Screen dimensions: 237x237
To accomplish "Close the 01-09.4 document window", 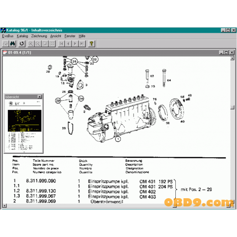I will [232, 52].
